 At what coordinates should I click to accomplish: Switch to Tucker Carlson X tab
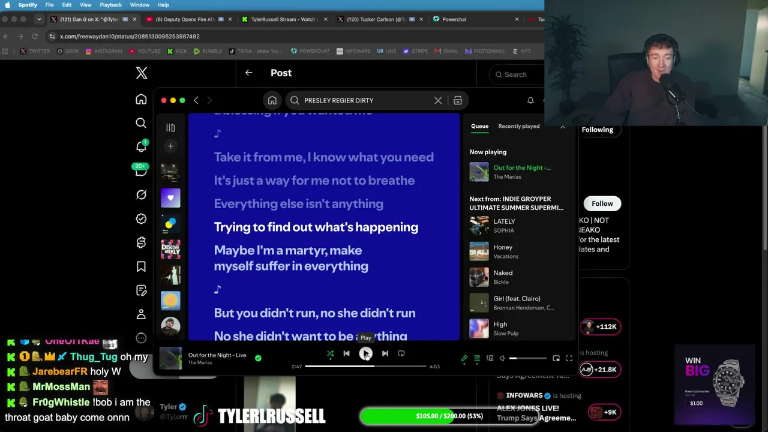click(380, 19)
